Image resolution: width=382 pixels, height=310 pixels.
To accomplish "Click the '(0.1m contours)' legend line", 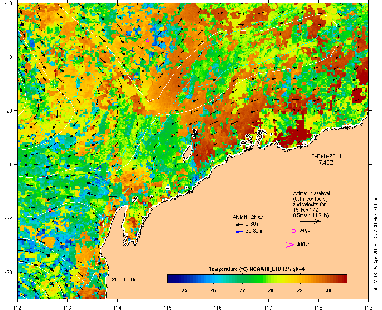I will (x=310, y=199).
